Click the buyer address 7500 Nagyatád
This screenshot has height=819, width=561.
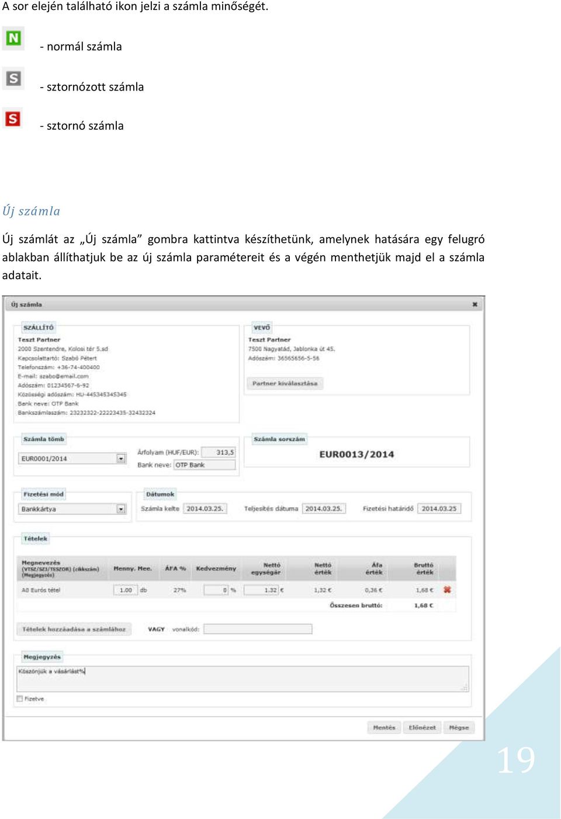tap(292, 349)
